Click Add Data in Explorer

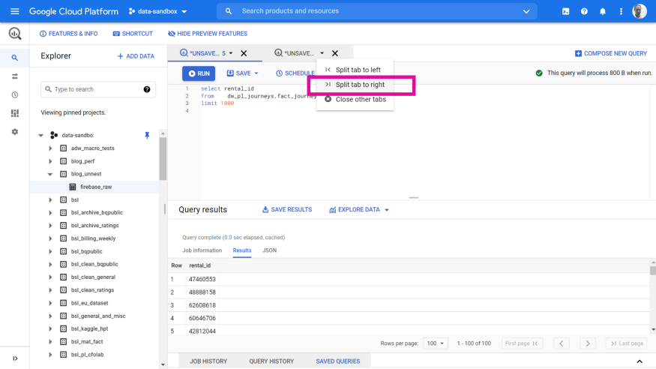tap(136, 56)
